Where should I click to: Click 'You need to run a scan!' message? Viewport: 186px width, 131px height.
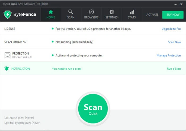click(x=67, y=69)
